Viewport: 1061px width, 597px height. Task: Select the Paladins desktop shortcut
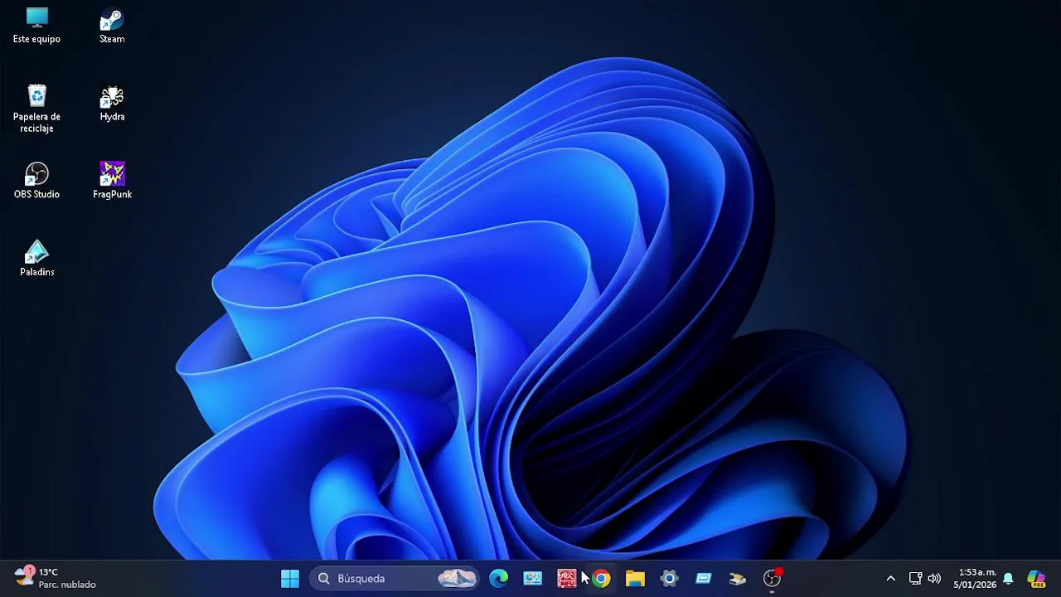[36, 259]
